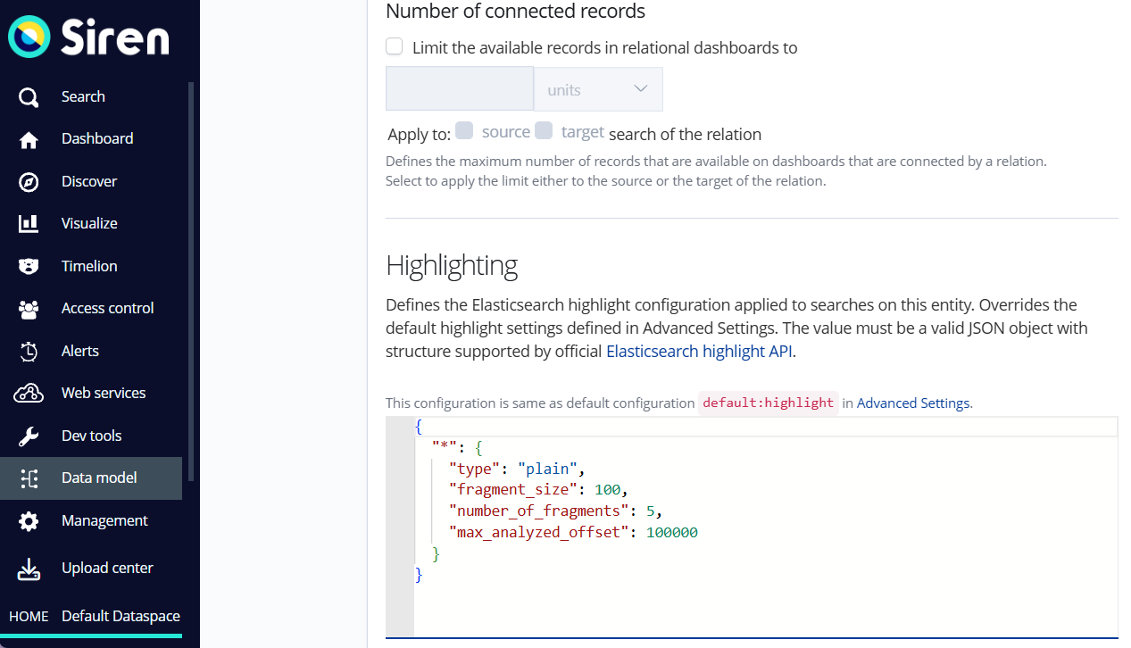
Task: Check the source checkbox
Action: (x=464, y=131)
